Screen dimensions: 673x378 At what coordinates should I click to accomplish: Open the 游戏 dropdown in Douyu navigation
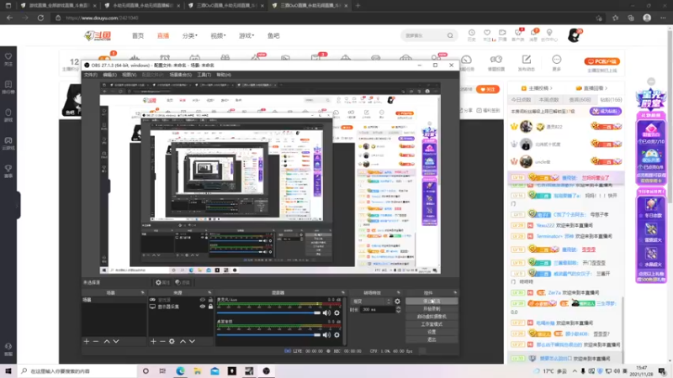(246, 35)
